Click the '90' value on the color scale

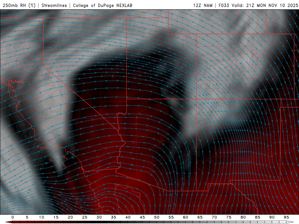[x=272, y=217]
